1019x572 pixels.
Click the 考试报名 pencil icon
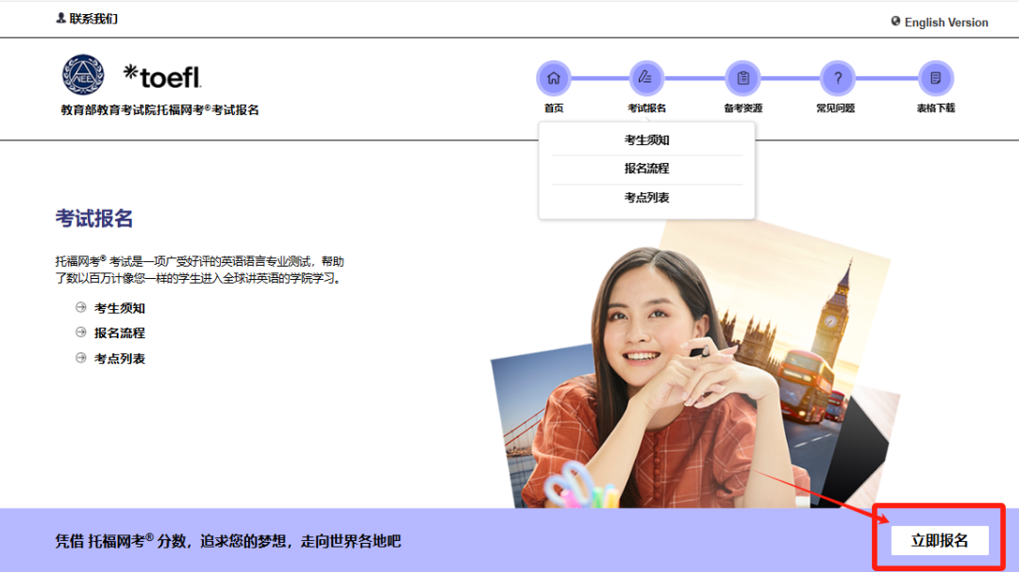tap(647, 78)
